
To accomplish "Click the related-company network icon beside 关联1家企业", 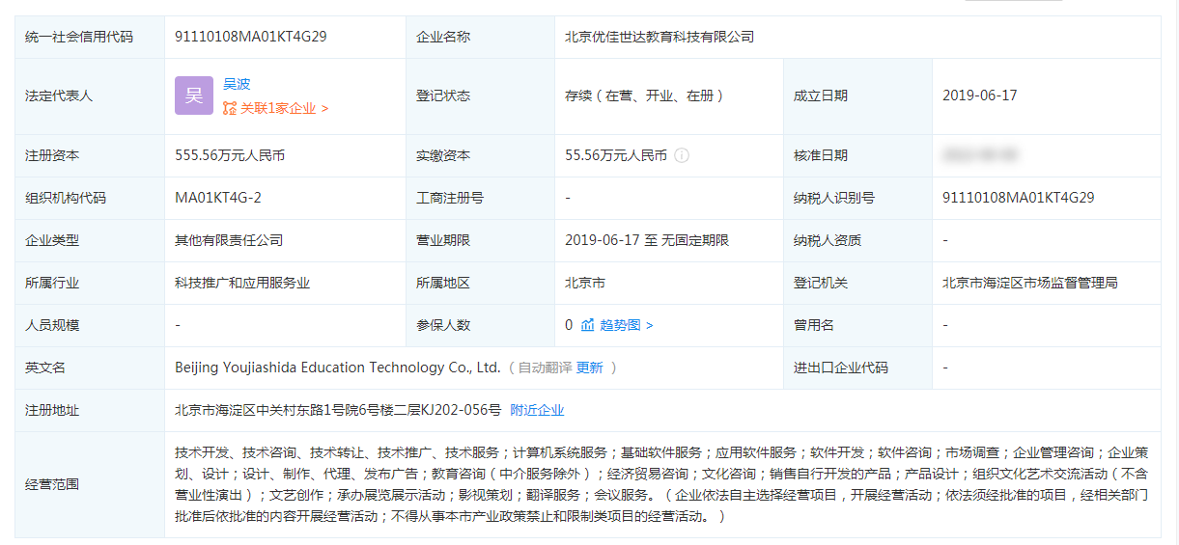I will tap(230, 108).
